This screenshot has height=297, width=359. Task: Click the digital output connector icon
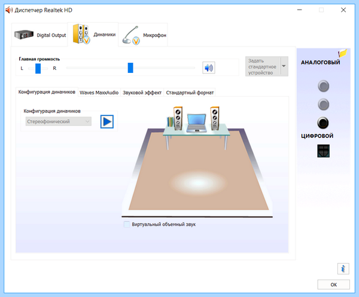(323, 151)
